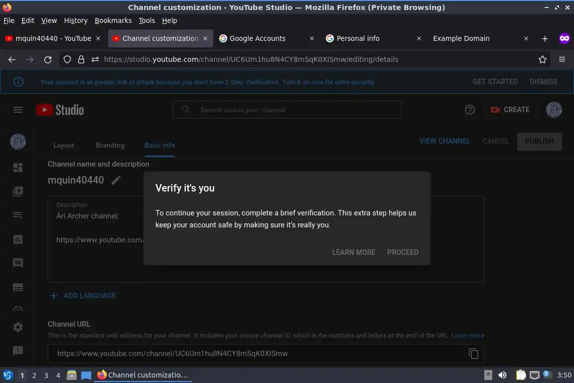
Task: Open the Dashboard sidebar icon
Action: (17, 168)
